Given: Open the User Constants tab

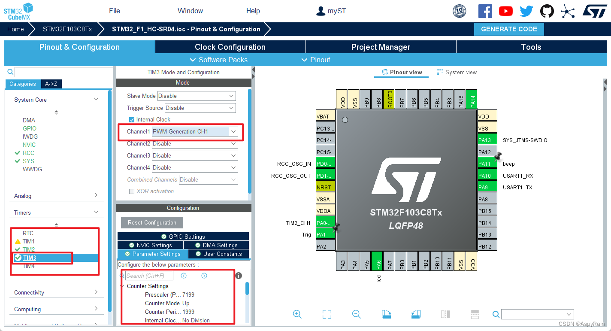Looking at the screenshot, I should 219,254.
